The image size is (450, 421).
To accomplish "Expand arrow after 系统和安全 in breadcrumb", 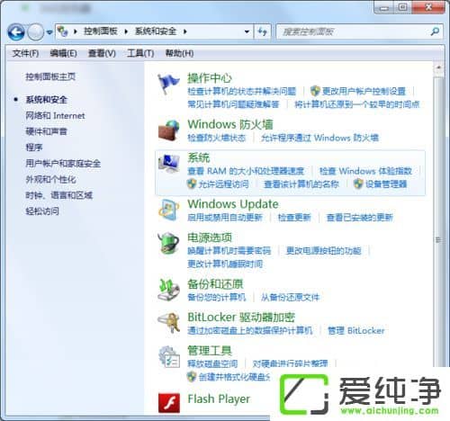I will (185, 31).
